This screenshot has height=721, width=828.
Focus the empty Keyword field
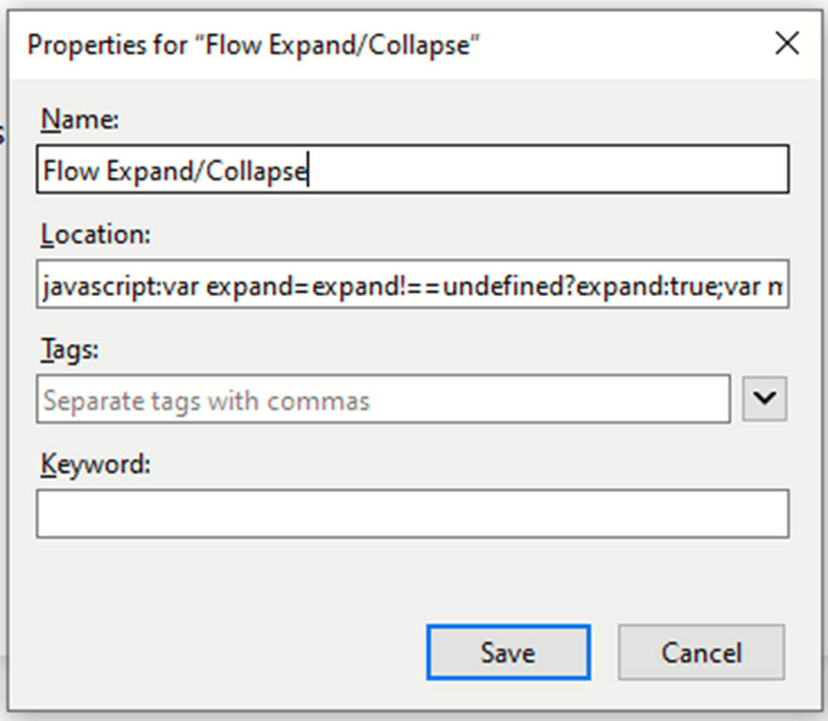point(412,514)
